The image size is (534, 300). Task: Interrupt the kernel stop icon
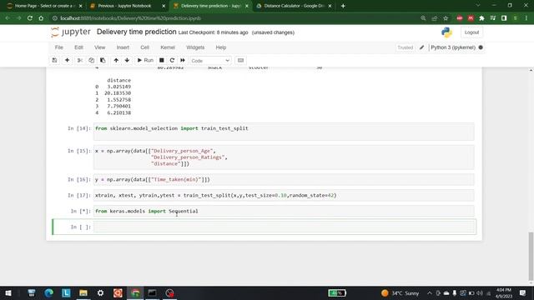[161, 60]
